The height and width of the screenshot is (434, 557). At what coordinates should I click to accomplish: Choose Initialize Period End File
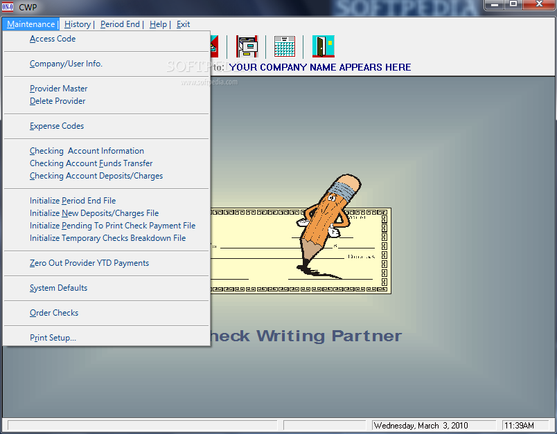pos(107,201)
